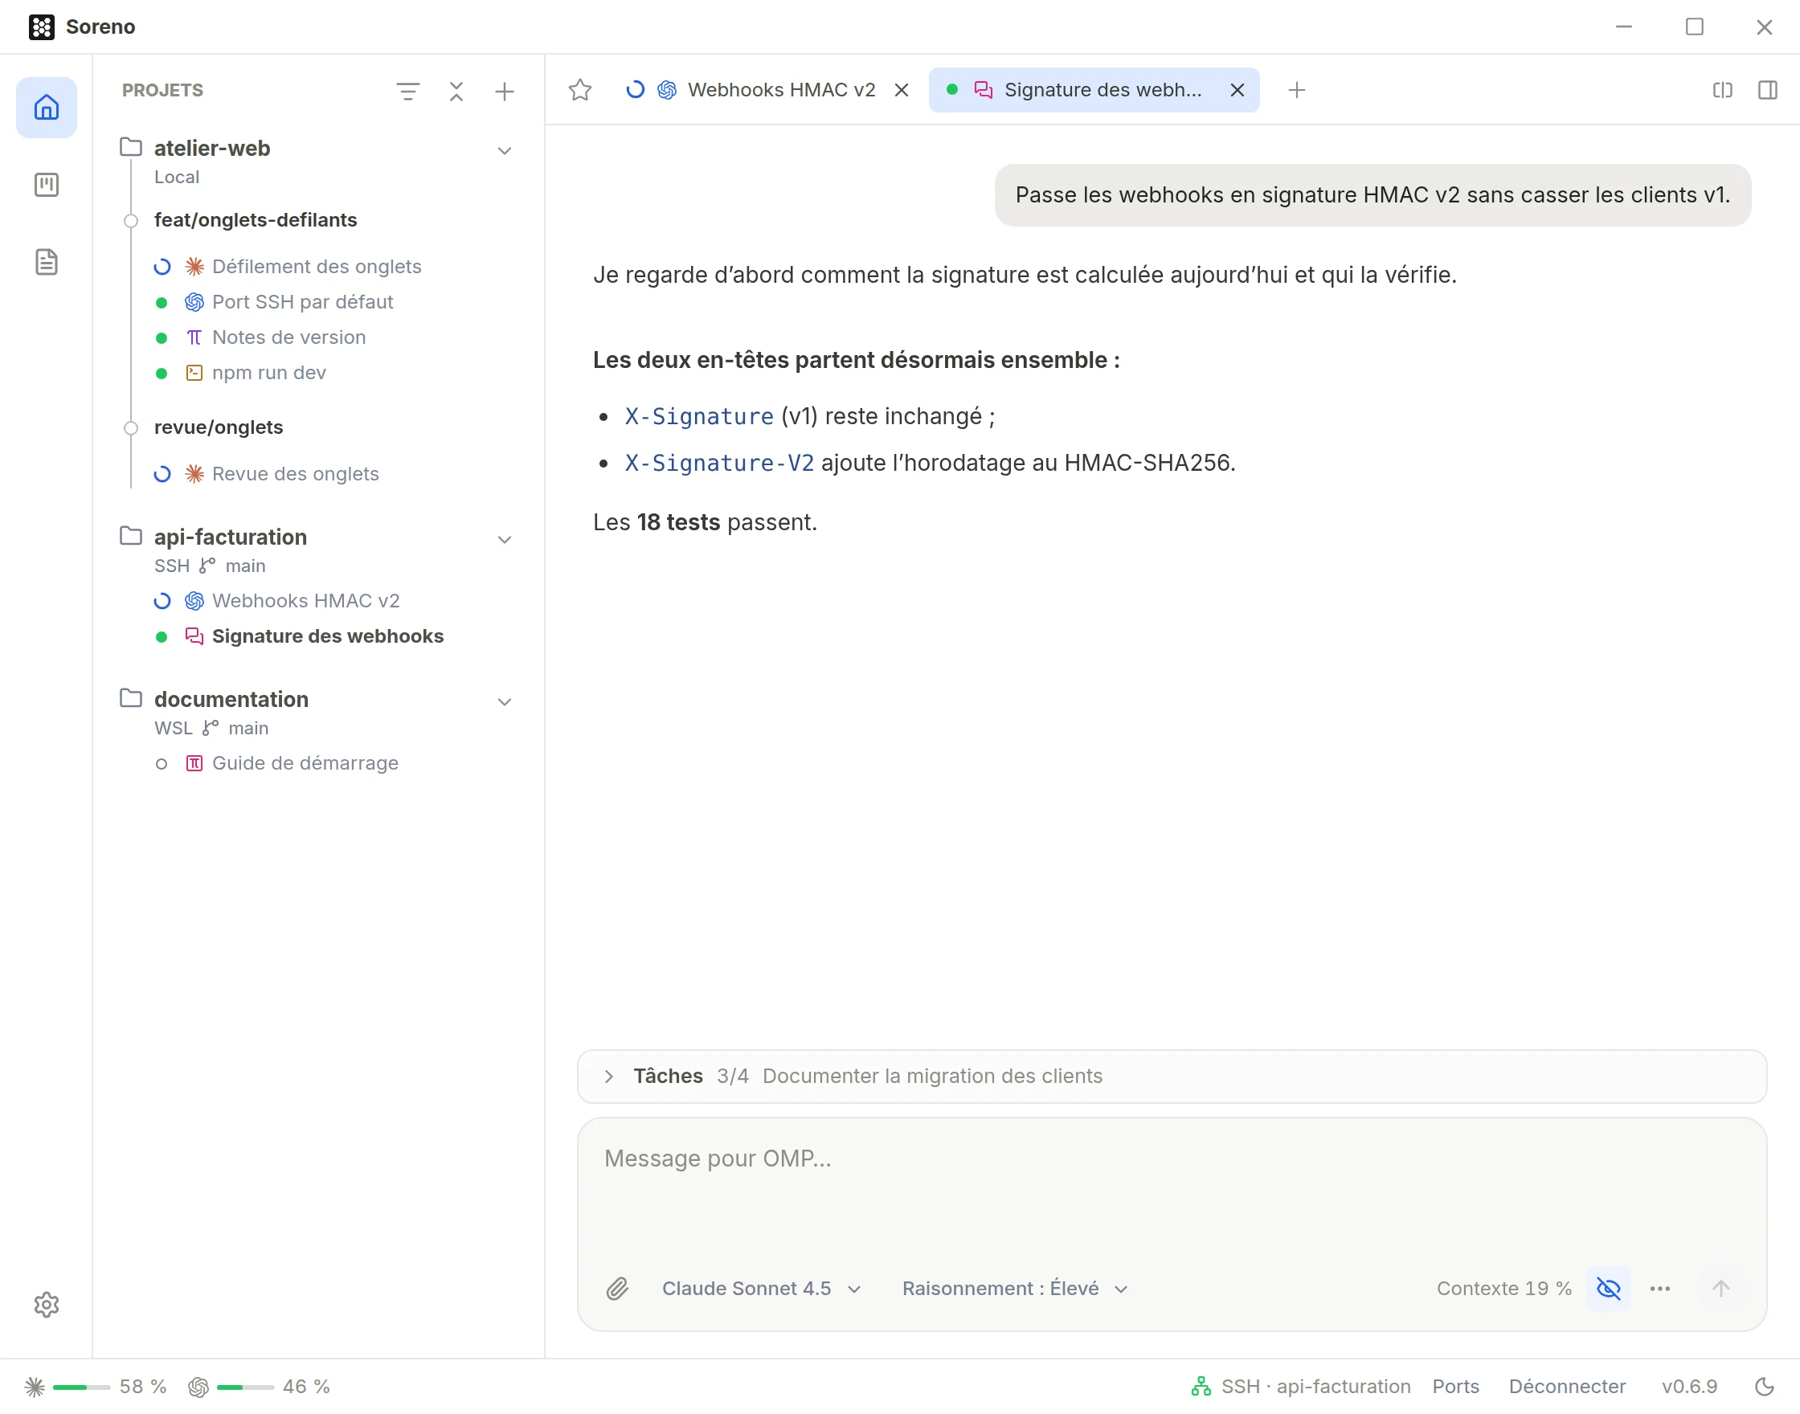The width and height of the screenshot is (1800, 1414).
Task: Close the Webhooks HMAC v2 tab
Action: click(x=902, y=90)
